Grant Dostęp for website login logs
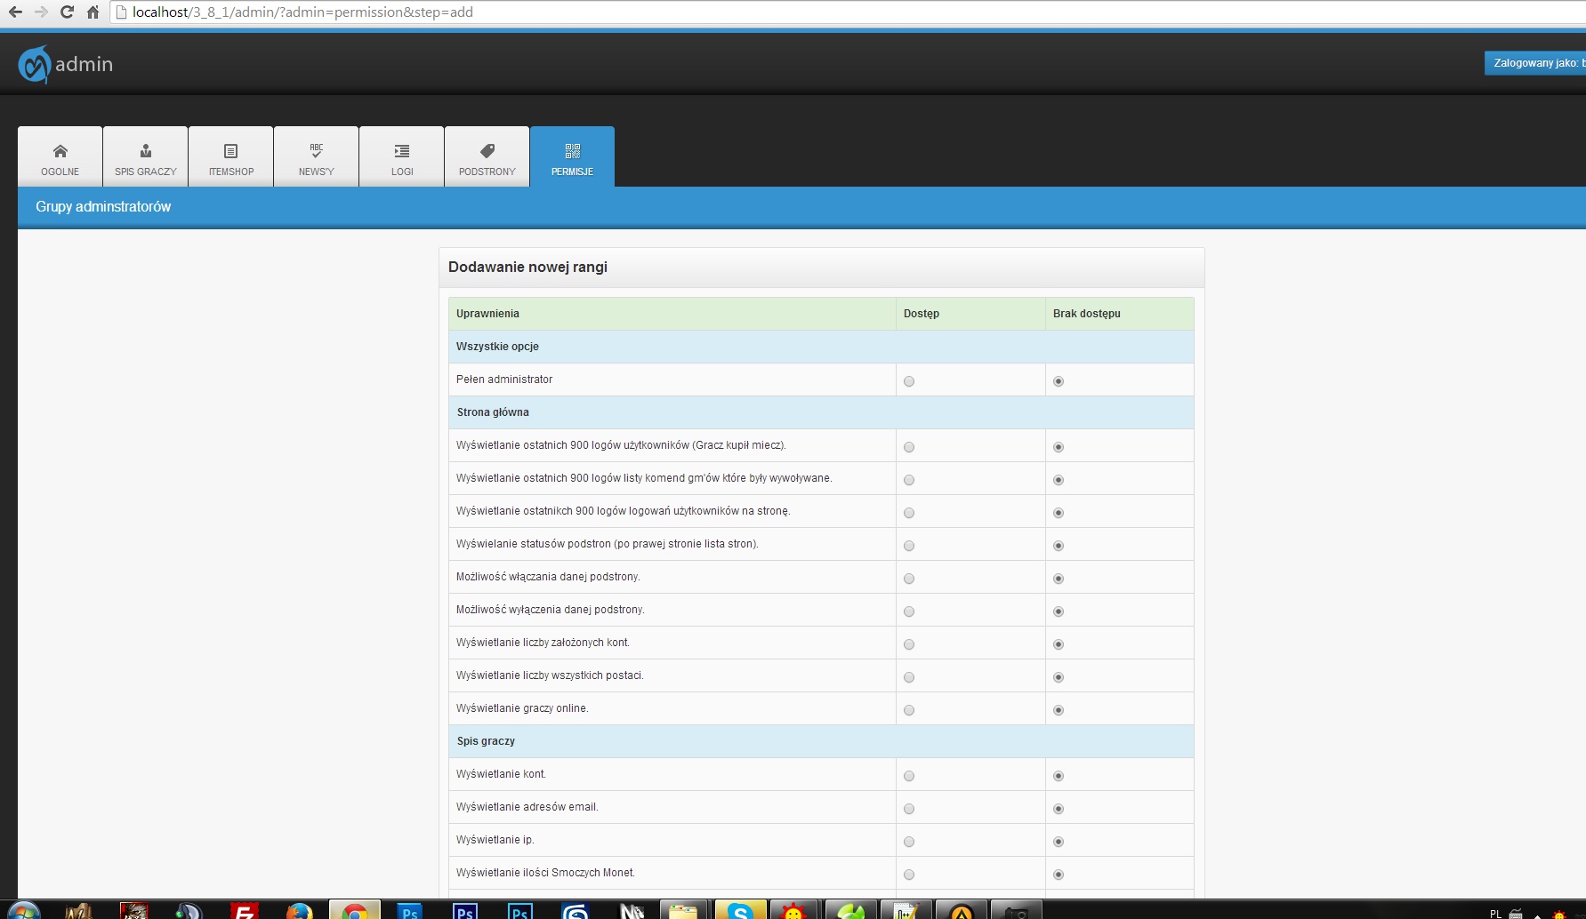The image size is (1586, 919). coord(909,513)
